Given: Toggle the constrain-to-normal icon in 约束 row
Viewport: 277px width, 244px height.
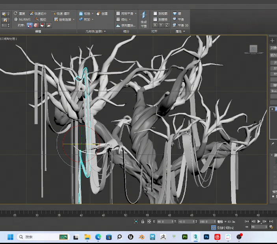Looking at the screenshot, I should [49, 25].
